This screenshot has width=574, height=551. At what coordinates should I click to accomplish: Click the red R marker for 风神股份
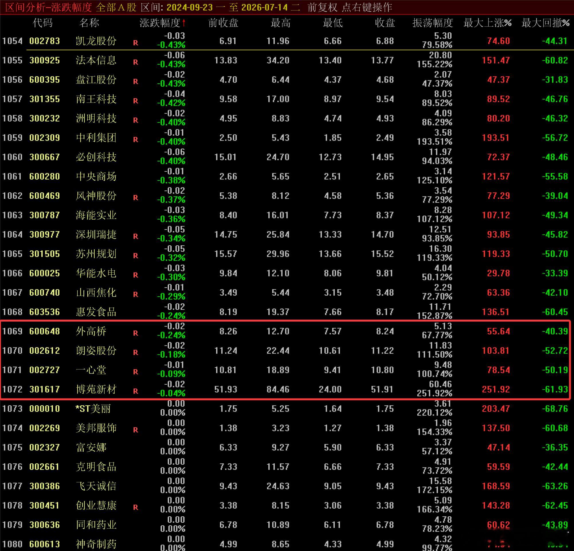click(x=136, y=198)
